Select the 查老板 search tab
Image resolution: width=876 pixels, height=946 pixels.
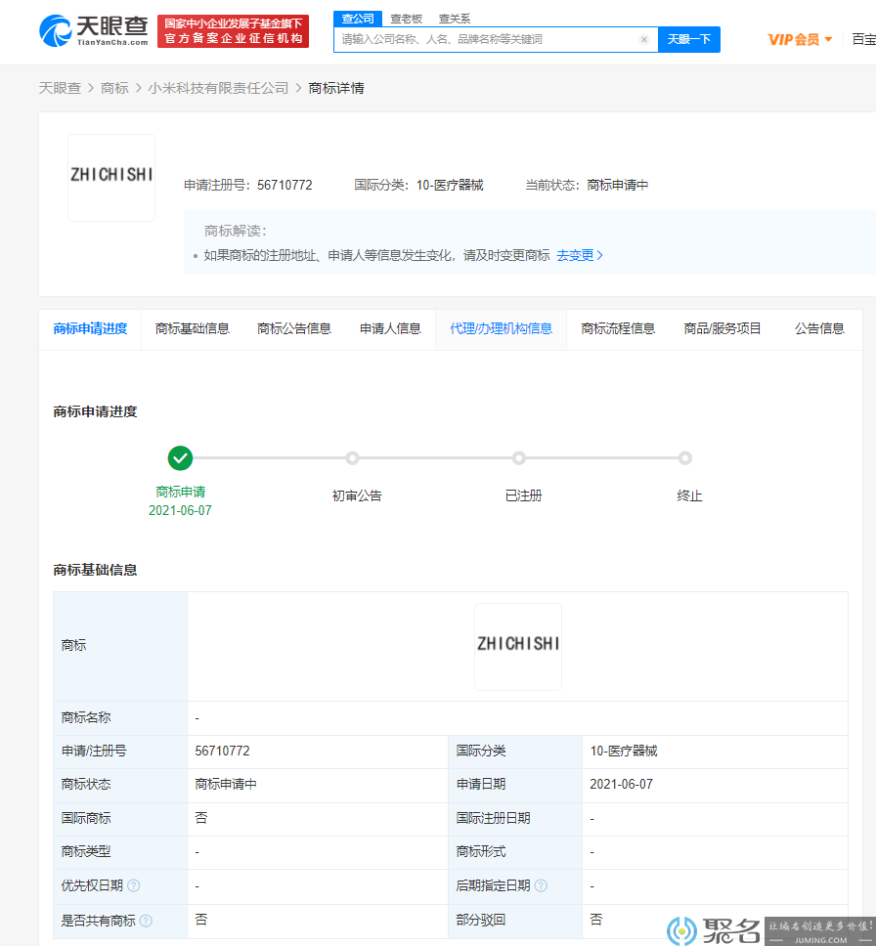click(x=405, y=18)
